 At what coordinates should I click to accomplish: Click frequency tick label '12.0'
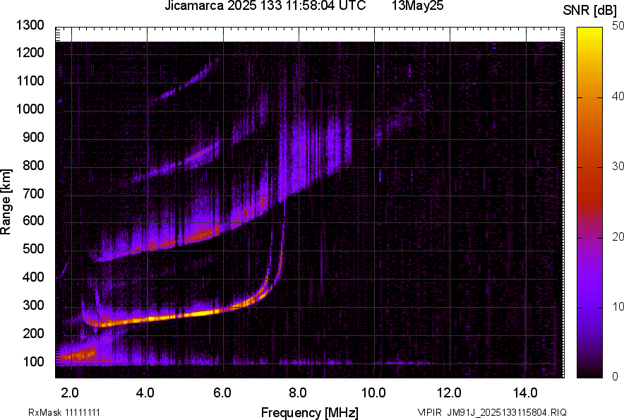[x=450, y=393]
